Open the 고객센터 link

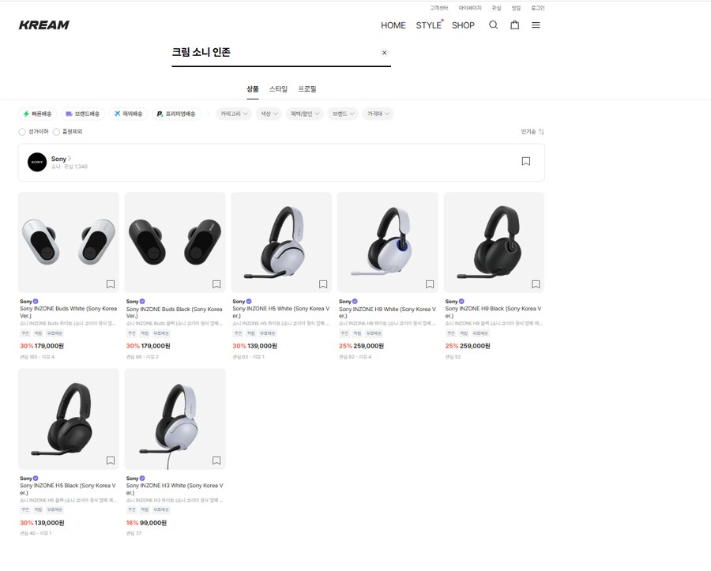pyautogui.click(x=439, y=8)
